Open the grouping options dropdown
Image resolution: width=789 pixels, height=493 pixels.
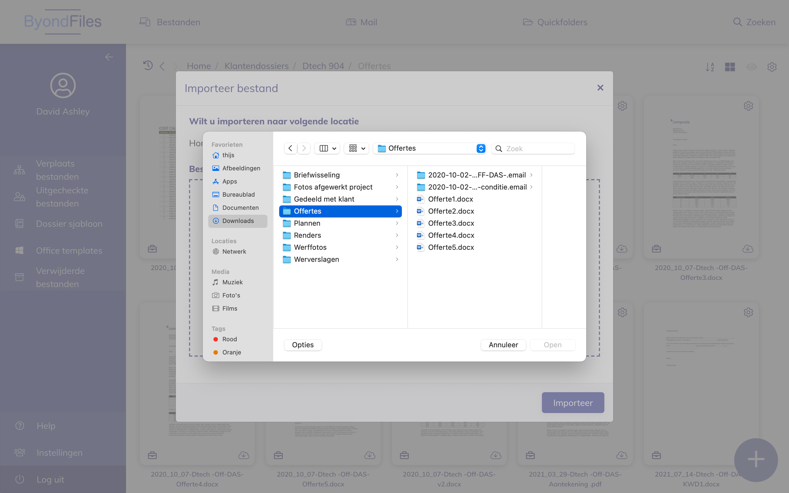[356, 148]
